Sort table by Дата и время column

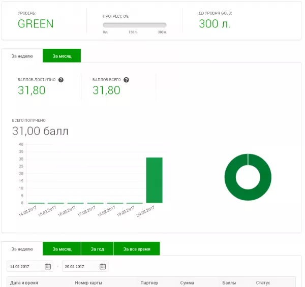pos(24,282)
